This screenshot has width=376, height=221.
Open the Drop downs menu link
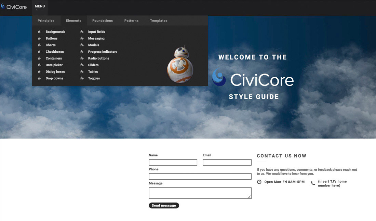[54, 78]
